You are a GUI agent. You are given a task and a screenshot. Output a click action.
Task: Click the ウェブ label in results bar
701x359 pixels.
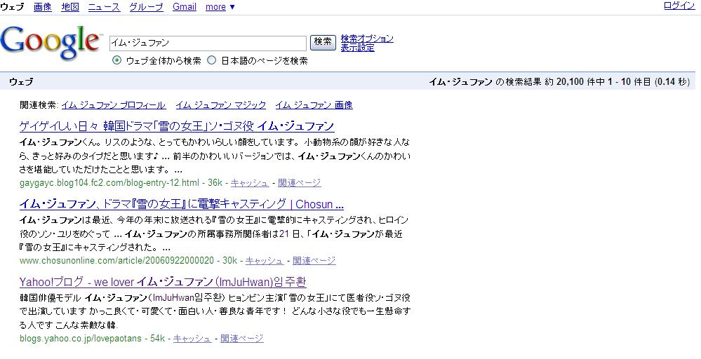pyautogui.click(x=21, y=82)
